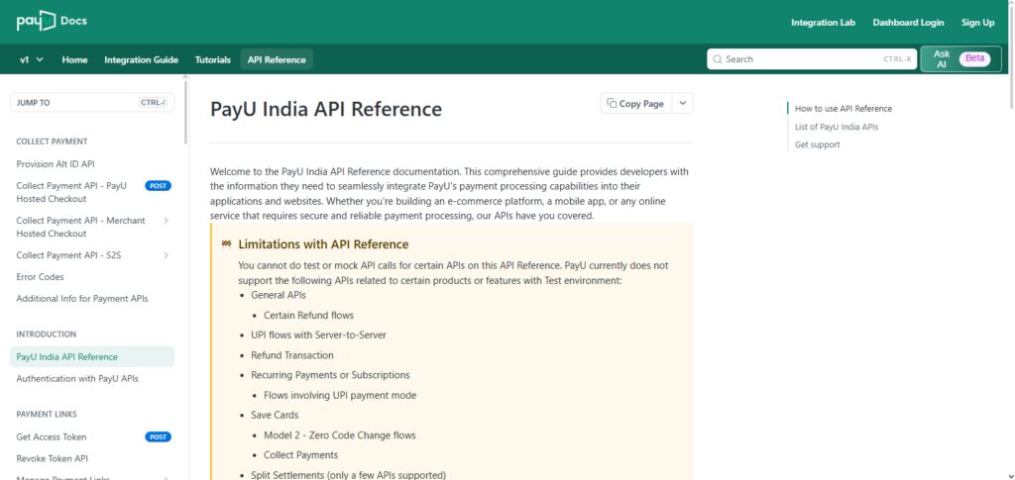The height and width of the screenshot is (480, 1015).
Task: Open Additional Info for Payment APIs
Action: [82, 299]
